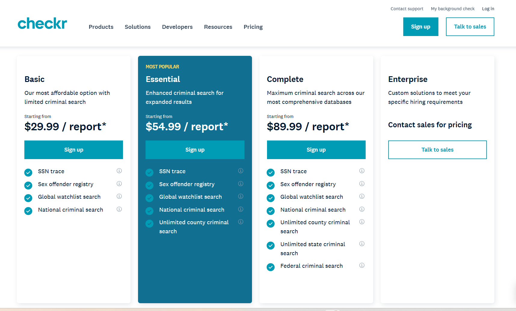Click the MOST POPULAR label
Viewport: 516px width, 311px height.
pyautogui.click(x=162, y=67)
